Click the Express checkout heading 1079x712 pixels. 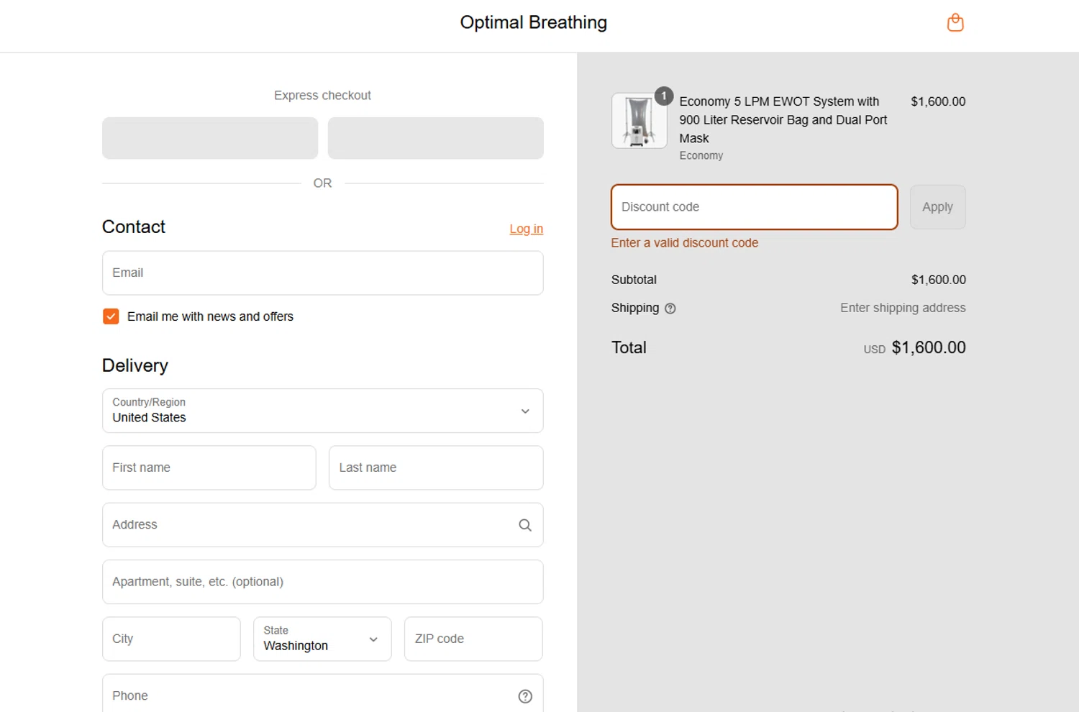322,96
